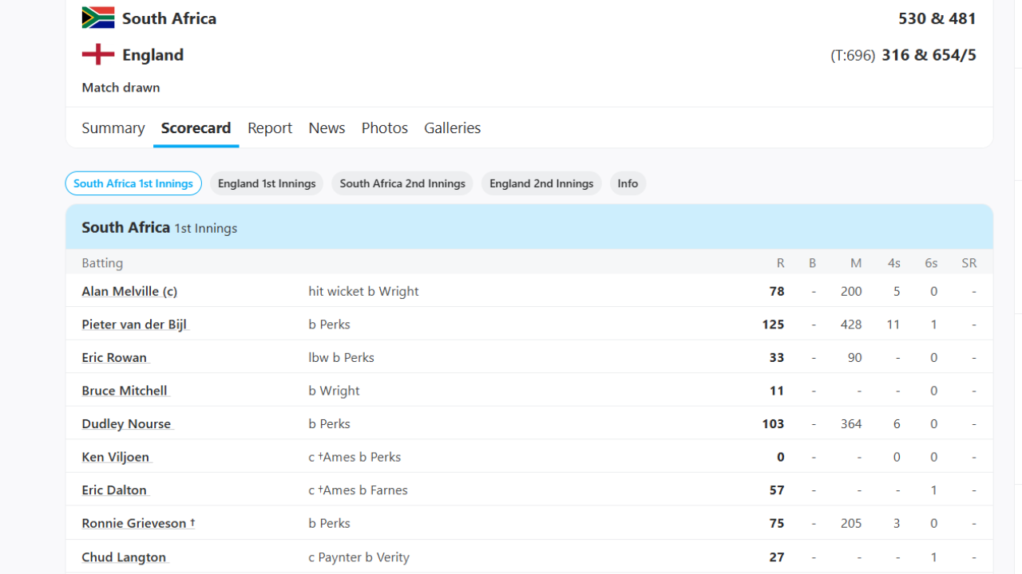This screenshot has width=1022, height=574.
Task: Click 'hit wicket b Wright' dismissal text
Action: (x=363, y=291)
